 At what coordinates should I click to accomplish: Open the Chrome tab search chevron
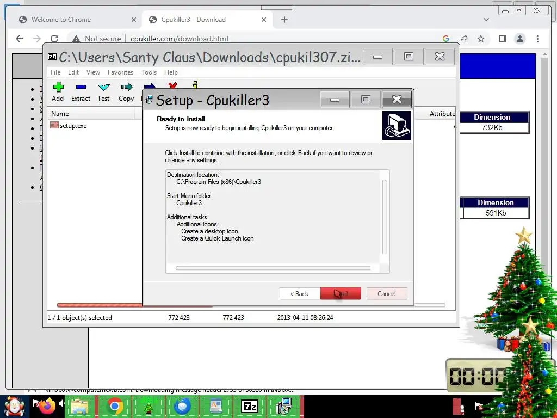486,20
